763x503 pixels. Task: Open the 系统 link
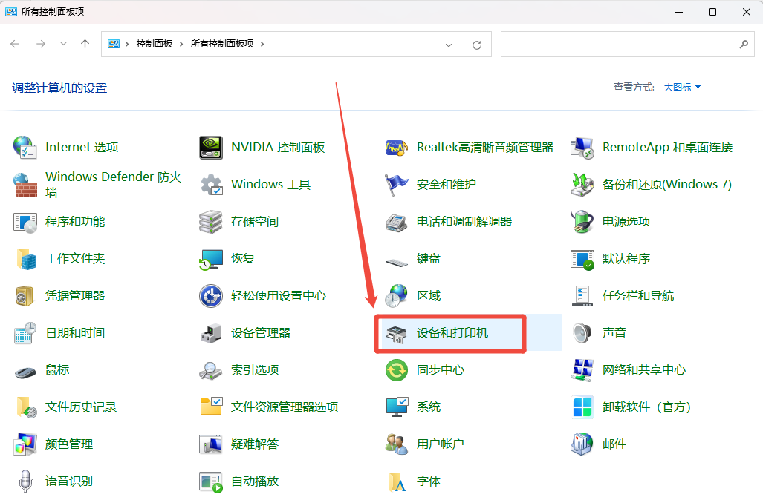click(429, 407)
